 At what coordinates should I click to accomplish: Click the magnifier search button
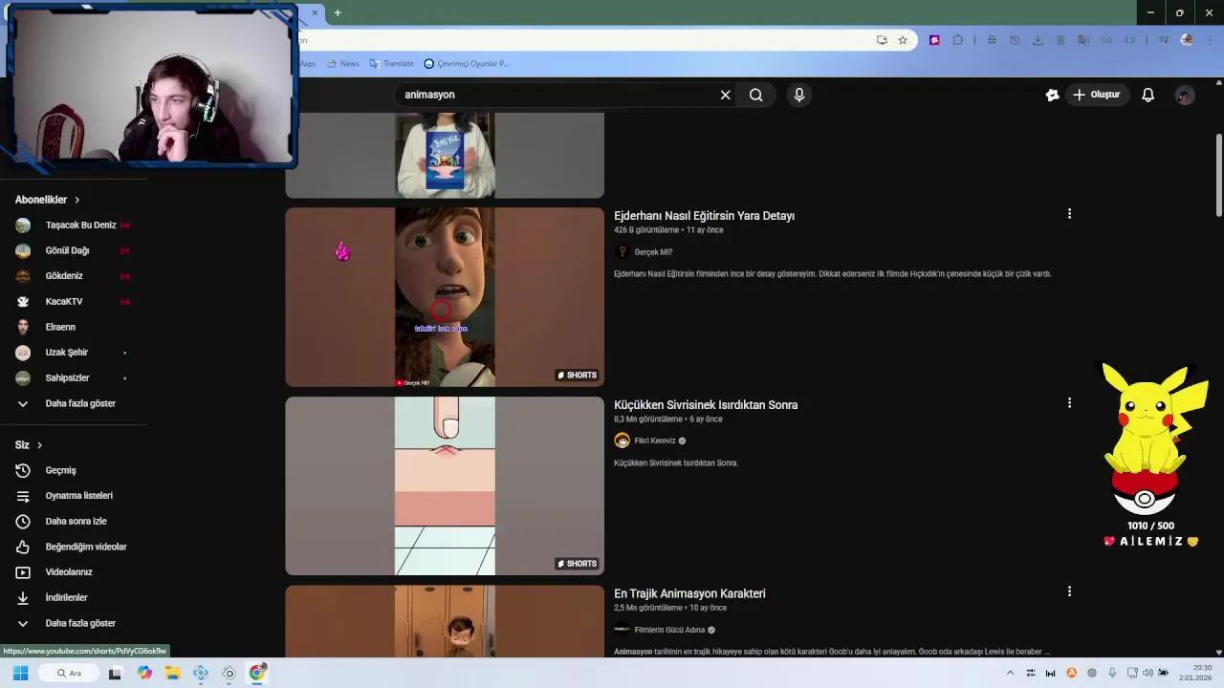coord(756,95)
